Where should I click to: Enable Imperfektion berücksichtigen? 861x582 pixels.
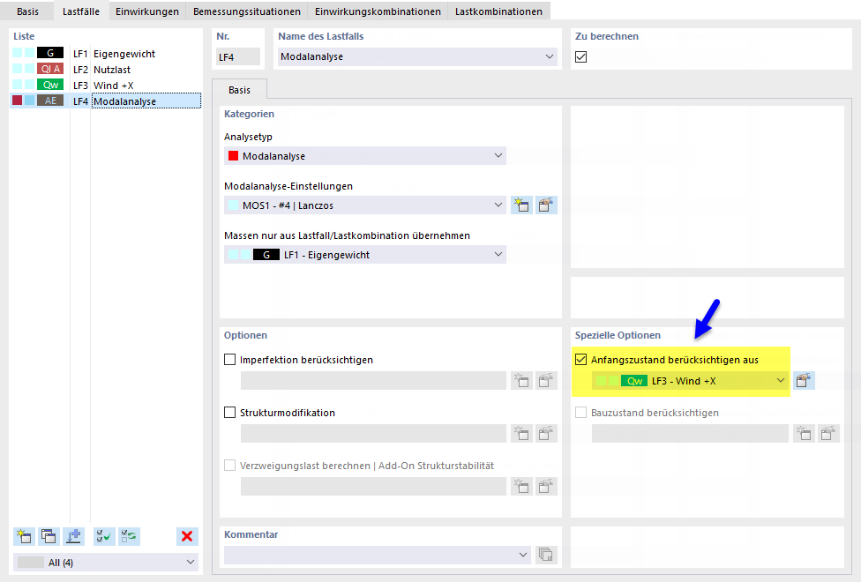[x=230, y=360]
